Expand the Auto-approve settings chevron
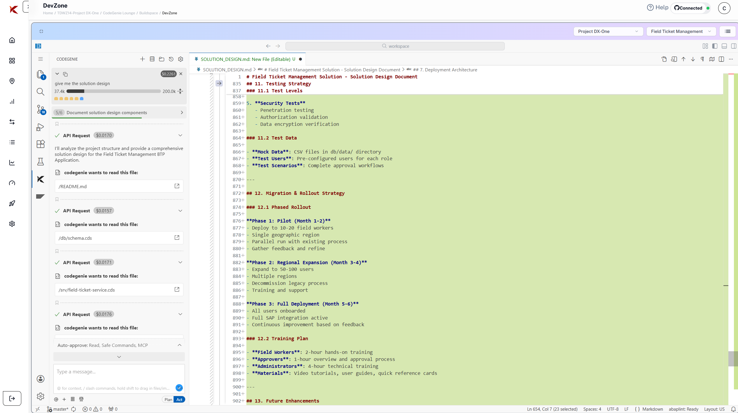This screenshot has width=738, height=413. coord(180,345)
